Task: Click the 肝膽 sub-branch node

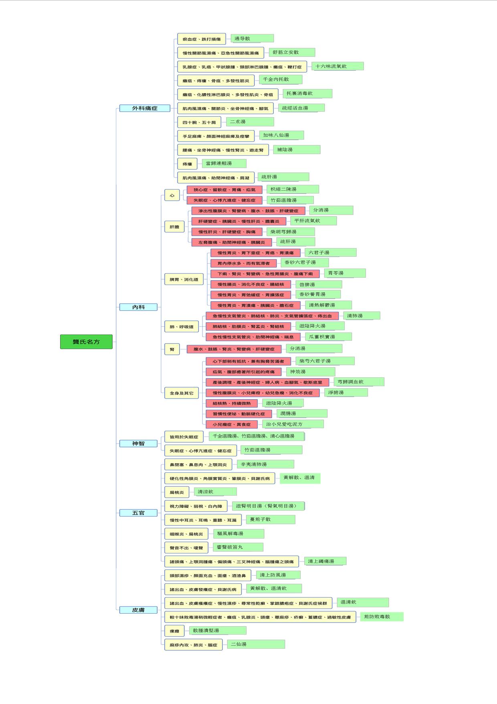Action: coord(174,227)
